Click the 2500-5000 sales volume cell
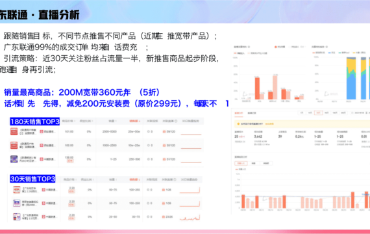Screen dimensions: 370x234 (110, 131)
